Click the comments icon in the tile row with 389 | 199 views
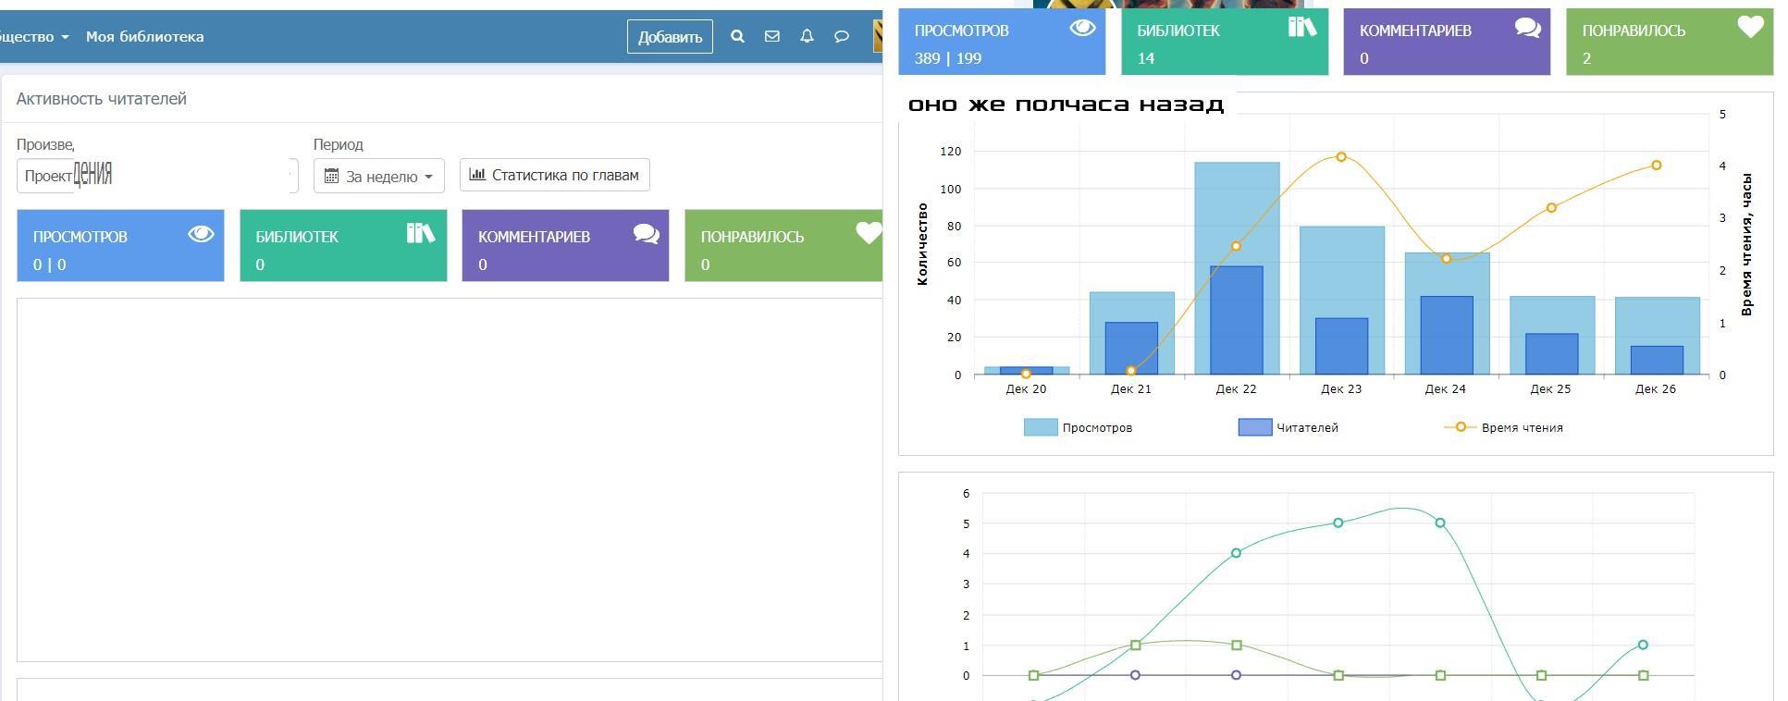This screenshot has width=1788, height=701. [x=1528, y=28]
